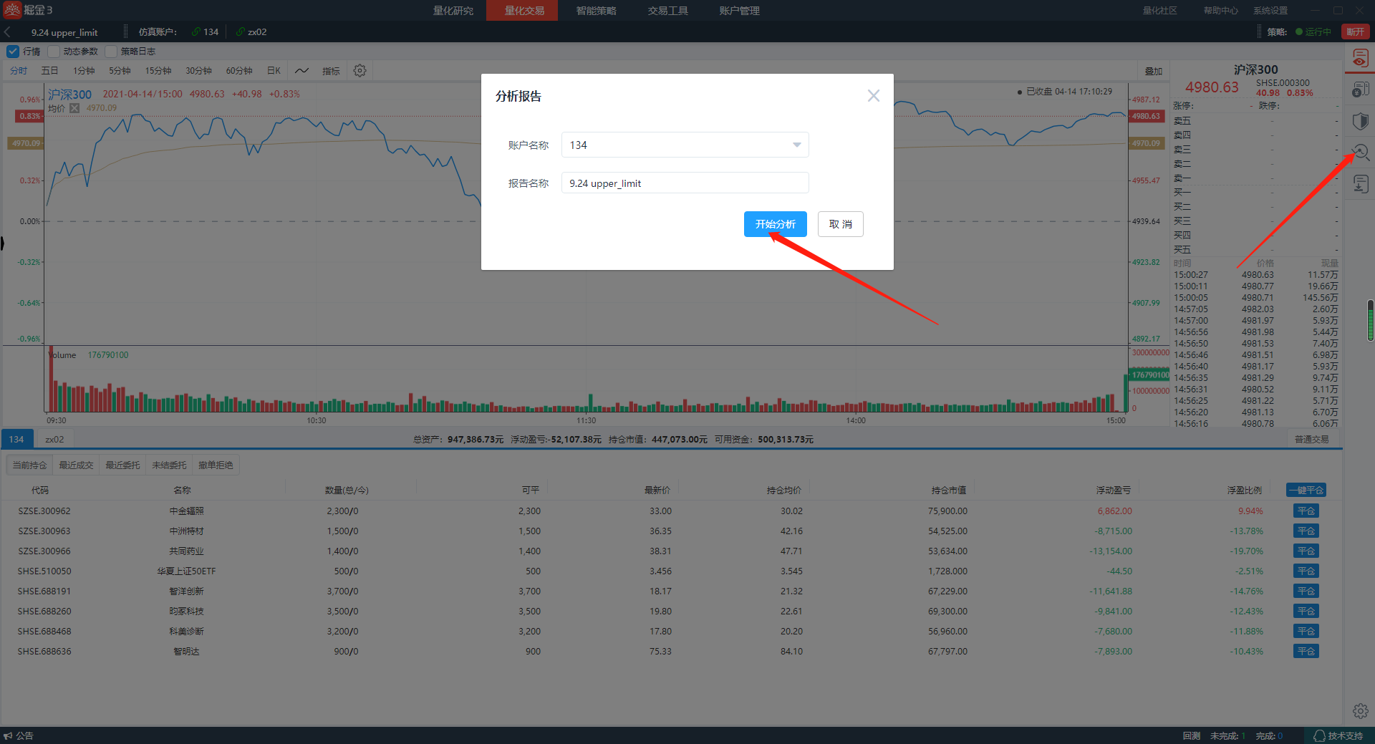Image resolution: width=1375 pixels, height=744 pixels.
Task: Open the 最近委托 tab
Action: pos(122,465)
